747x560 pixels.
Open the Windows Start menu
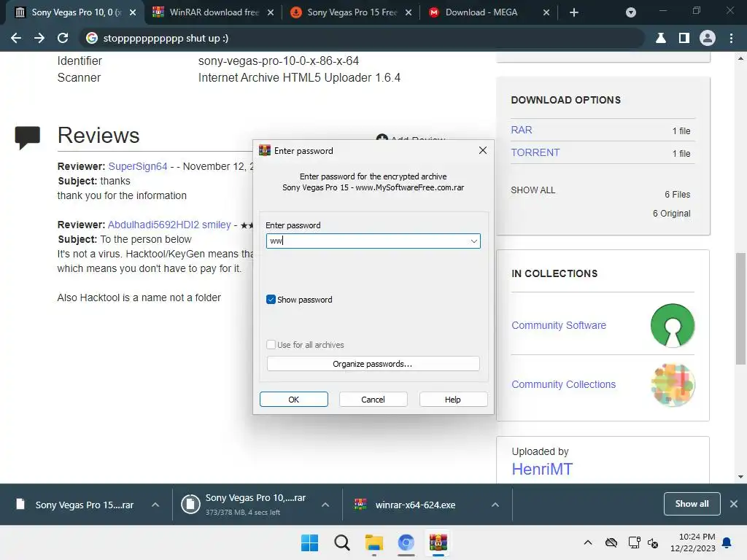point(309,542)
